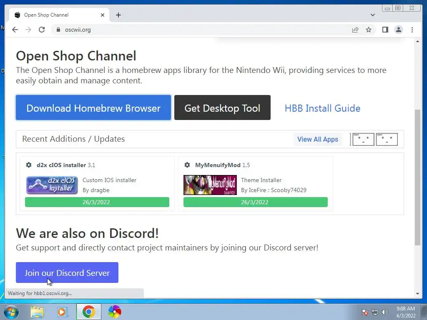The height and width of the screenshot is (320, 427).
Task: Click the gear icon beside MyMenuifyMod
Action: tap(187, 165)
